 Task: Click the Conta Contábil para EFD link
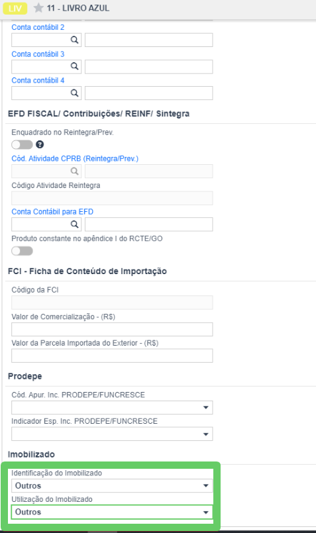[52, 212]
